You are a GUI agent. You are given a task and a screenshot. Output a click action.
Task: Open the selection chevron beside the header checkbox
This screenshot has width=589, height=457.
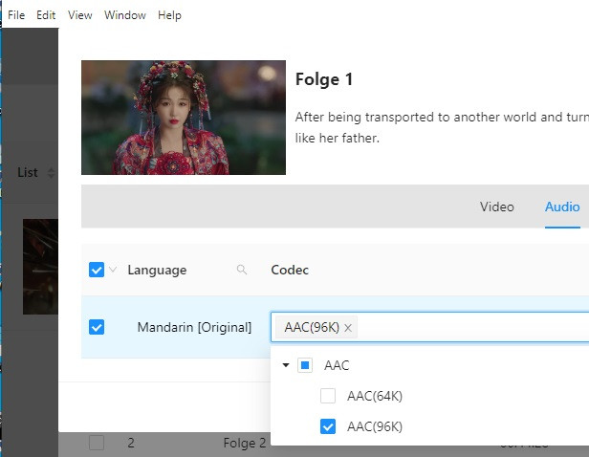coord(113,270)
